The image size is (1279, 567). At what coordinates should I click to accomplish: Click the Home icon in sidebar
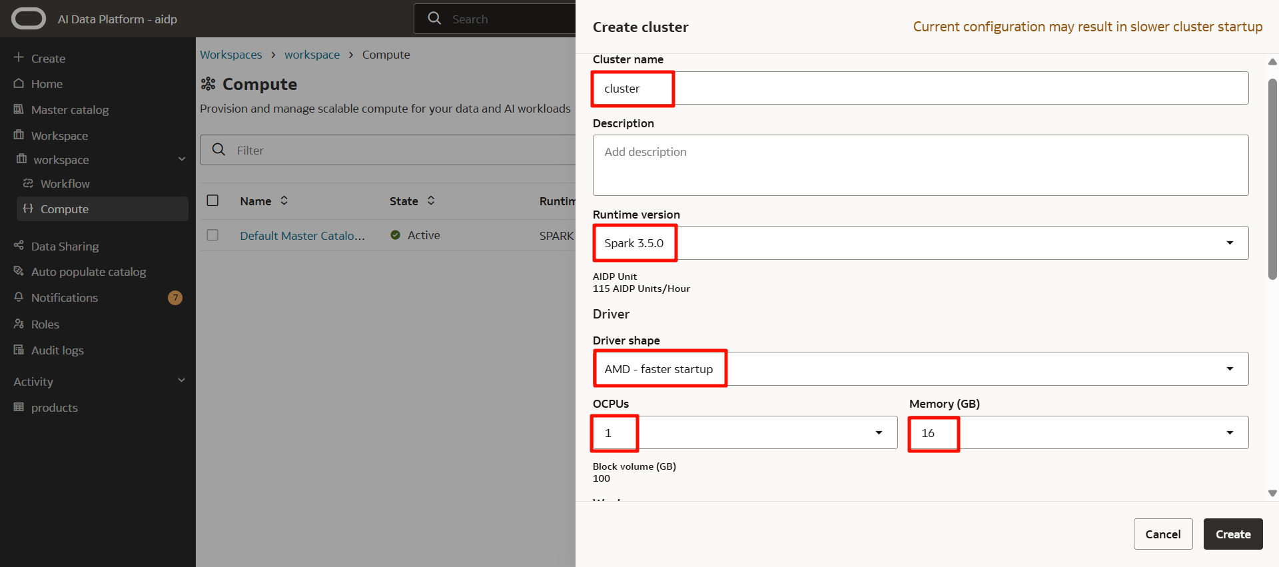click(x=19, y=83)
